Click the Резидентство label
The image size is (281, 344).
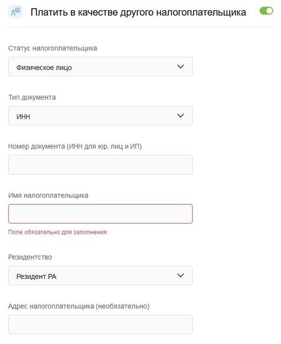30,257
